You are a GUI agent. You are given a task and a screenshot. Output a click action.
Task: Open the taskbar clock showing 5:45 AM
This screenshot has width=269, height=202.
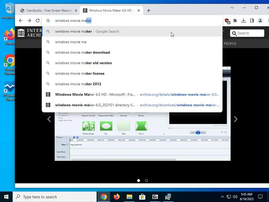(x=246, y=197)
